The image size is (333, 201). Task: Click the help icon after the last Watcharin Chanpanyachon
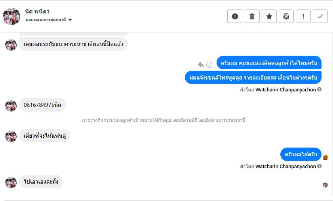point(320,166)
